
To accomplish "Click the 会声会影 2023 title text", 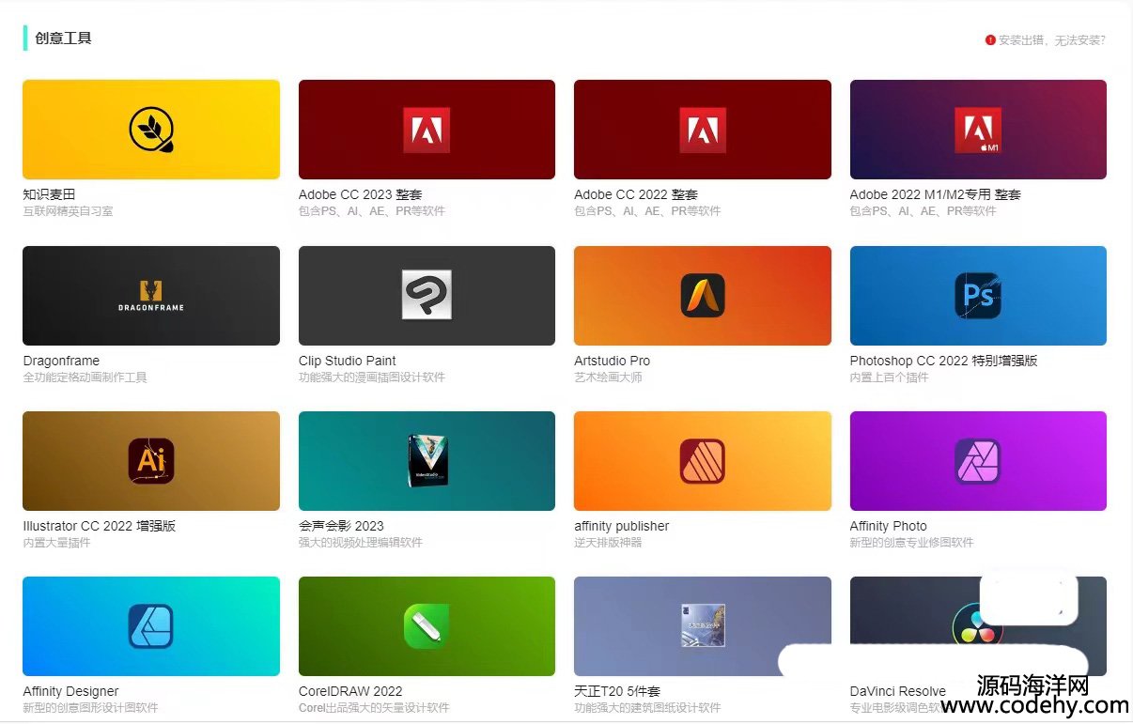I will pyautogui.click(x=341, y=526).
